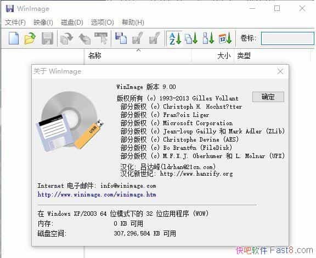Sort by size toolbar icon
The height and width of the screenshot is (258, 316).
coord(208,38)
